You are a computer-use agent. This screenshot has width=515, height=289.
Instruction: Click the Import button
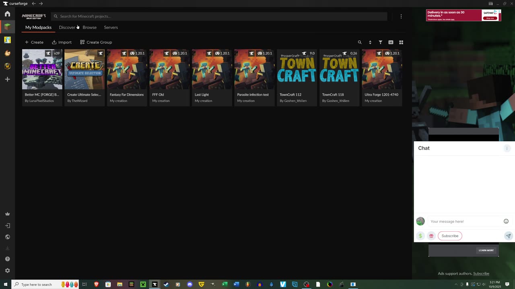pyautogui.click(x=62, y=42)
